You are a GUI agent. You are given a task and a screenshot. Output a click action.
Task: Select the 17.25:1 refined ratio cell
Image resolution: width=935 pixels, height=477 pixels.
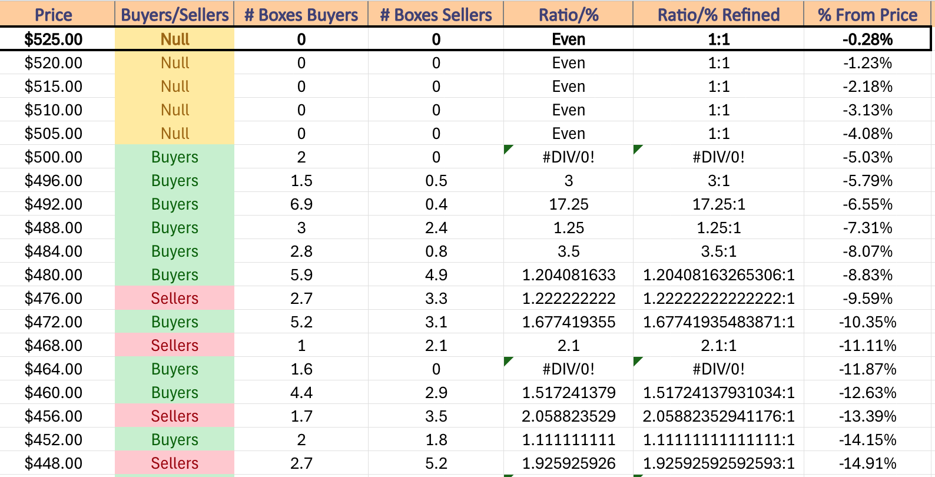(718, 204)
